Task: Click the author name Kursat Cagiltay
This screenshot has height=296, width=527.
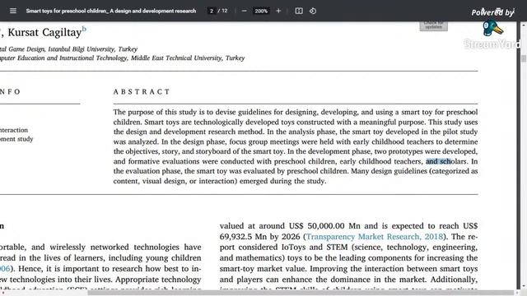Action: click(44, 33)
